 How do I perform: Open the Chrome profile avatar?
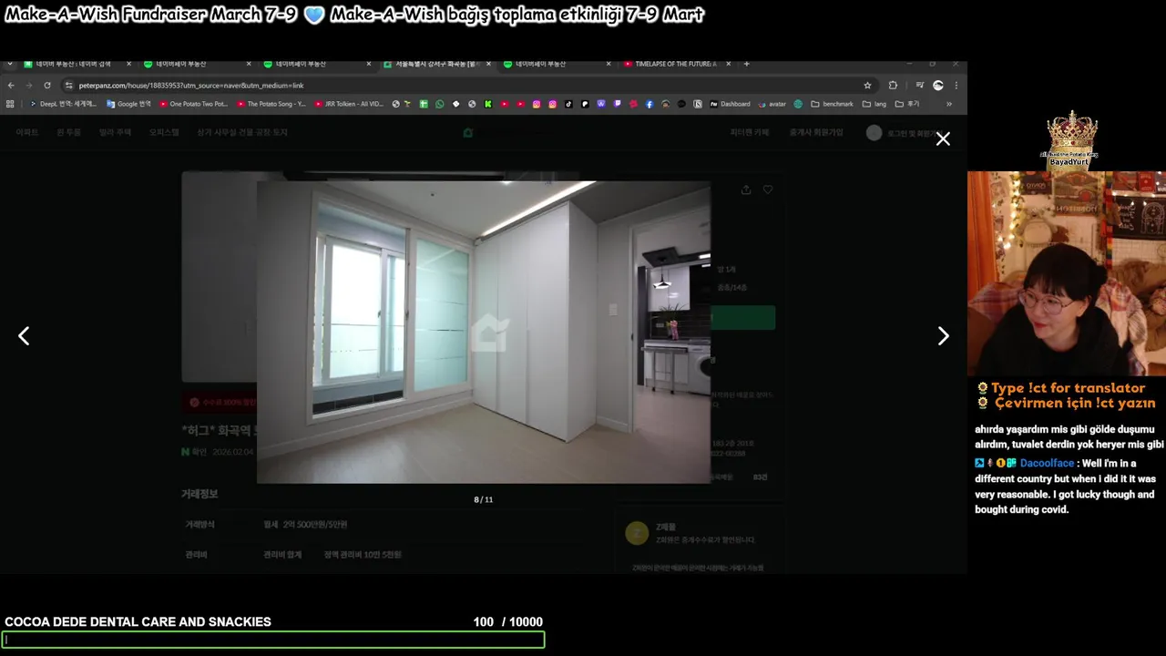tap(938, 86)
